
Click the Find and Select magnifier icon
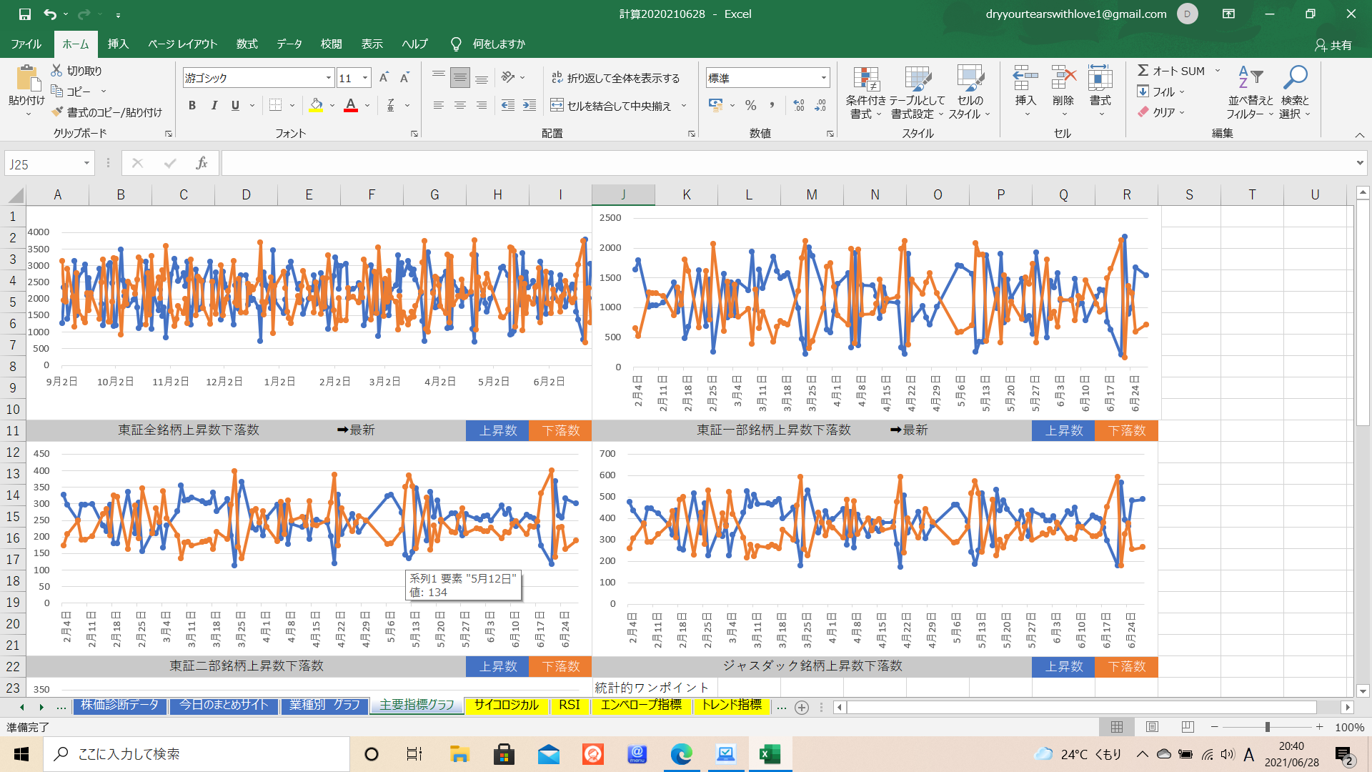tap(1294, 77)
